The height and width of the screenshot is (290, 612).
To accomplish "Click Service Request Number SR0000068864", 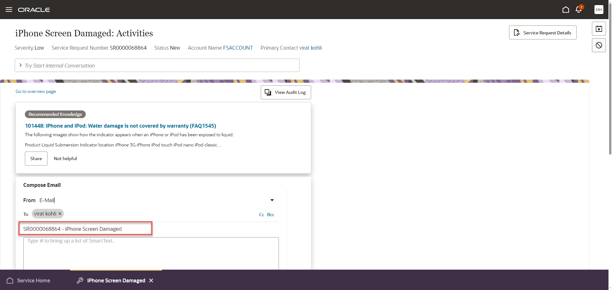I will [x=99, y=48].
